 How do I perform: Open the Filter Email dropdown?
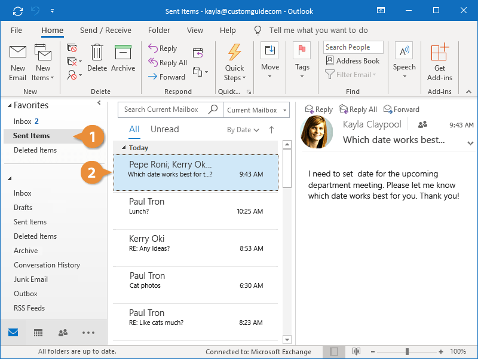(x=351, y=74)
